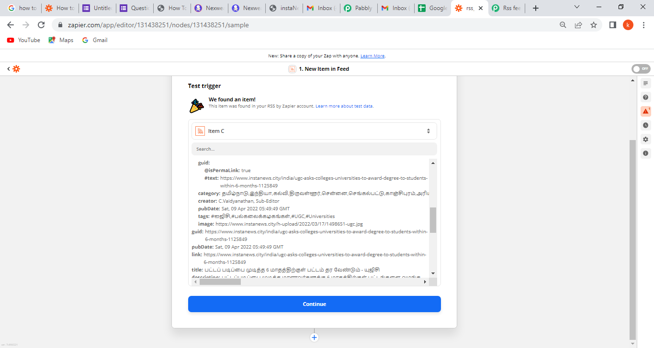
Task: Expand the Chrome tab search chevron
Action: click(x=577, y=8)
